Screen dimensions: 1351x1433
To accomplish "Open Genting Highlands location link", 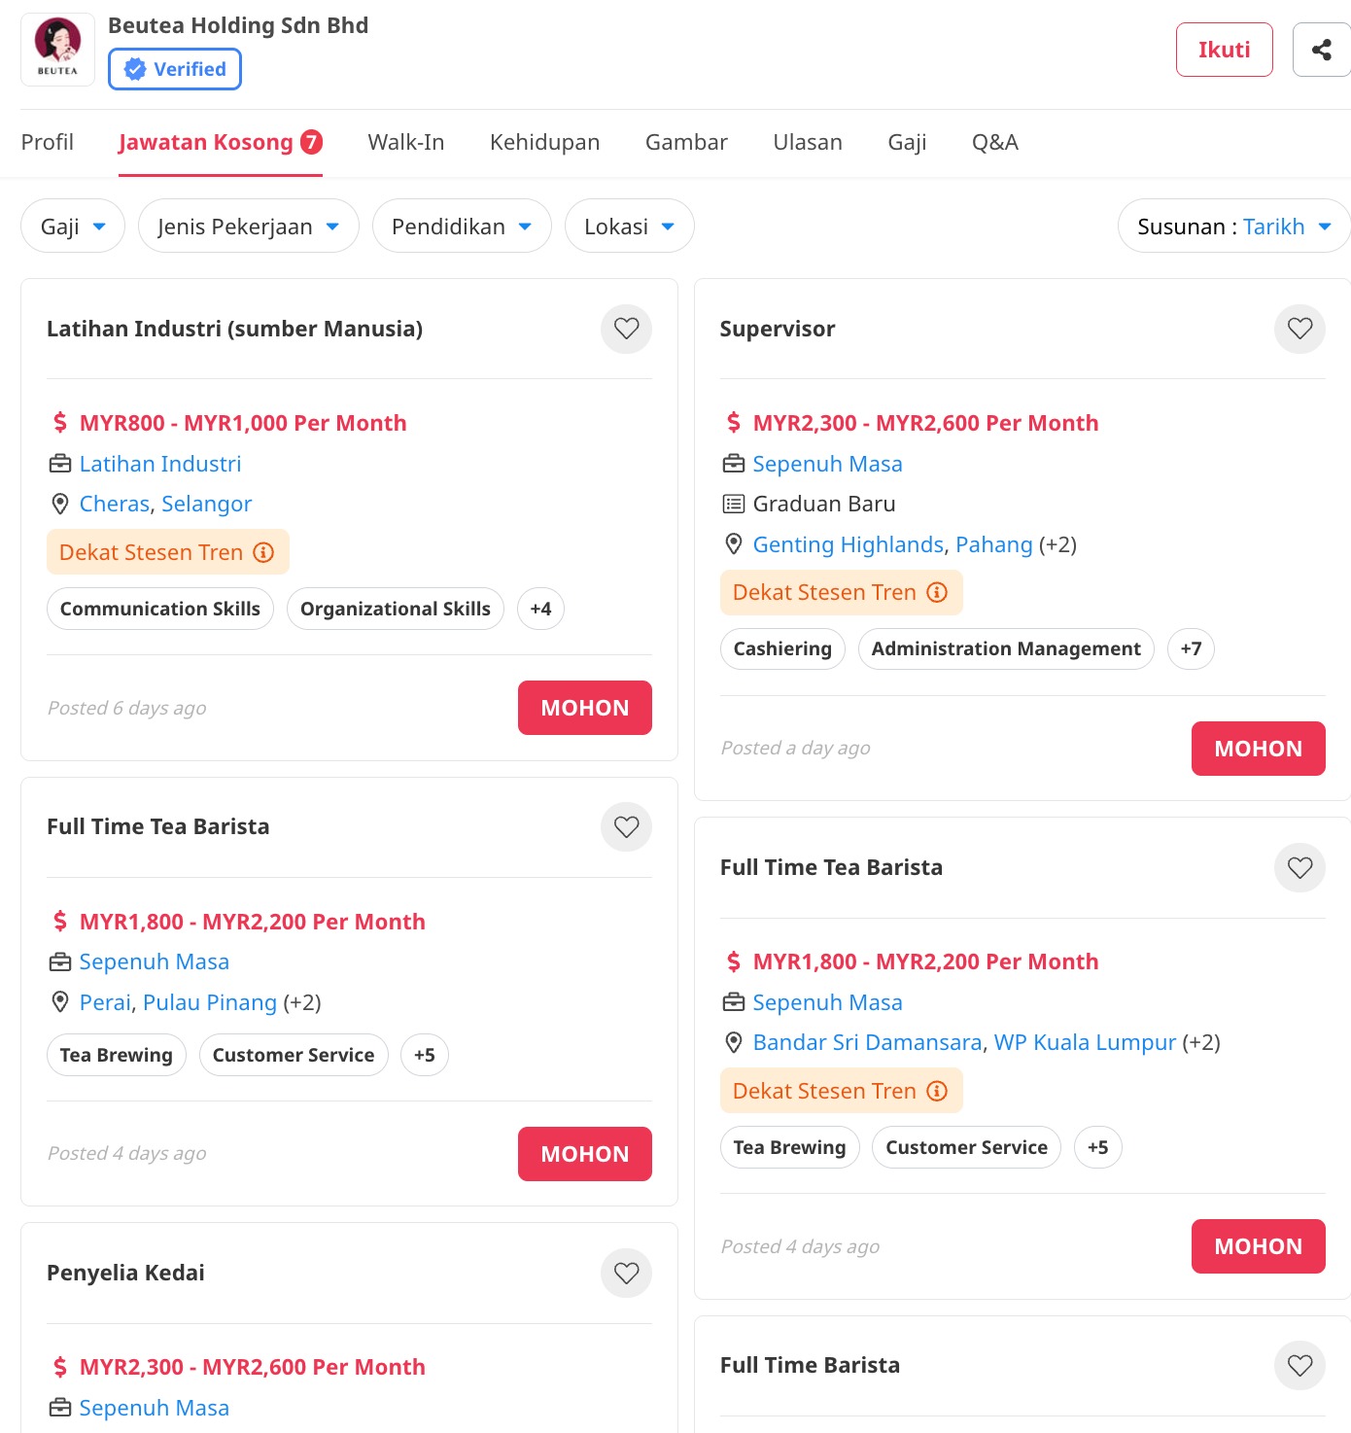I will point(848,544).
